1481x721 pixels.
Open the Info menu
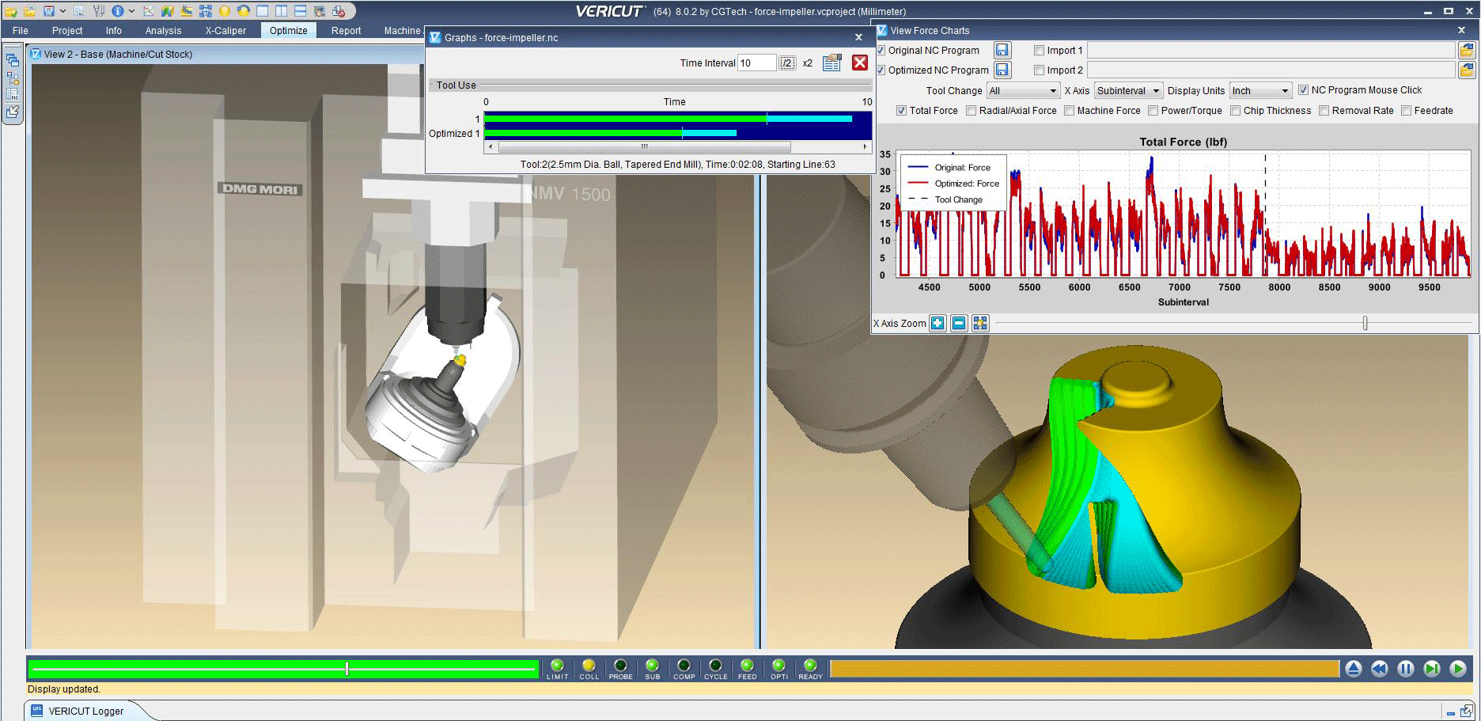point(114,31)
